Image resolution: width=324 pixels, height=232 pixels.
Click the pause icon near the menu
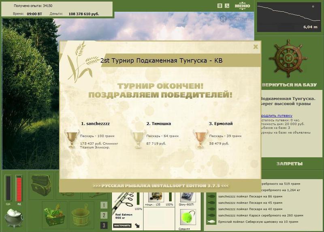point(220,6)
